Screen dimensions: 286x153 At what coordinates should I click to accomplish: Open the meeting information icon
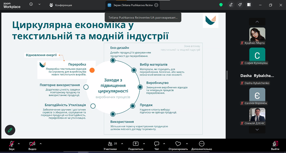point(31,4)
